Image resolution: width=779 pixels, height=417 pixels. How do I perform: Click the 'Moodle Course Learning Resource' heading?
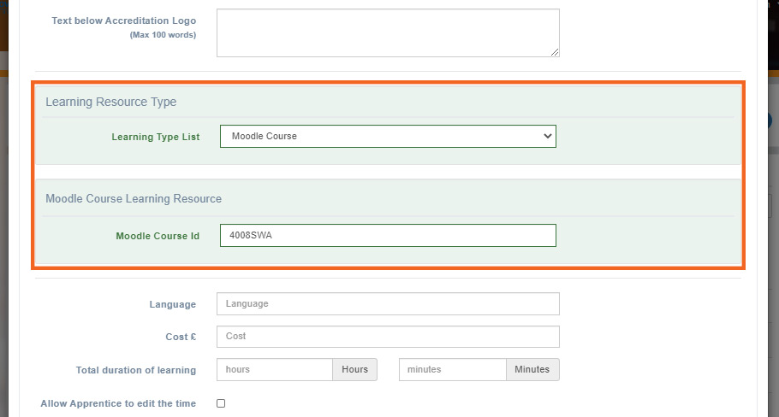tap(134, 198)
